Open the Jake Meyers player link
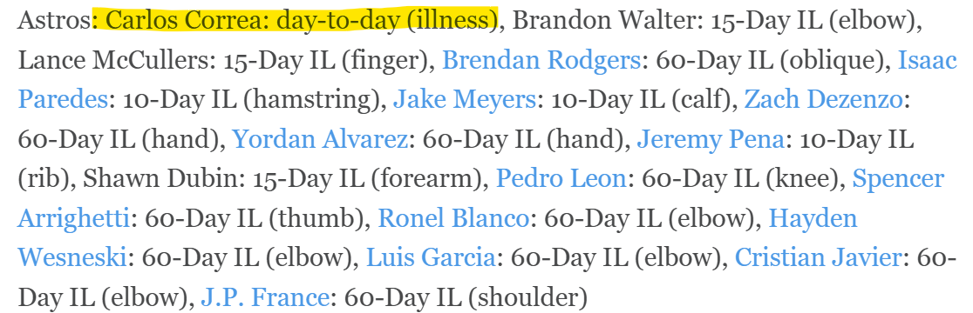This screenshot has width=973, height=313. pyautogui.click(x=466, y=100)
